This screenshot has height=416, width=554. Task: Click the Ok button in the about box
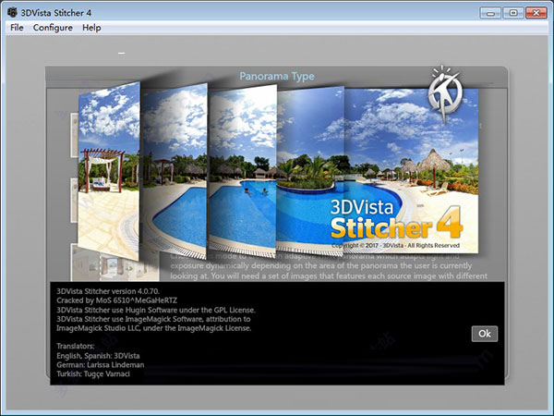coord(485,334)
